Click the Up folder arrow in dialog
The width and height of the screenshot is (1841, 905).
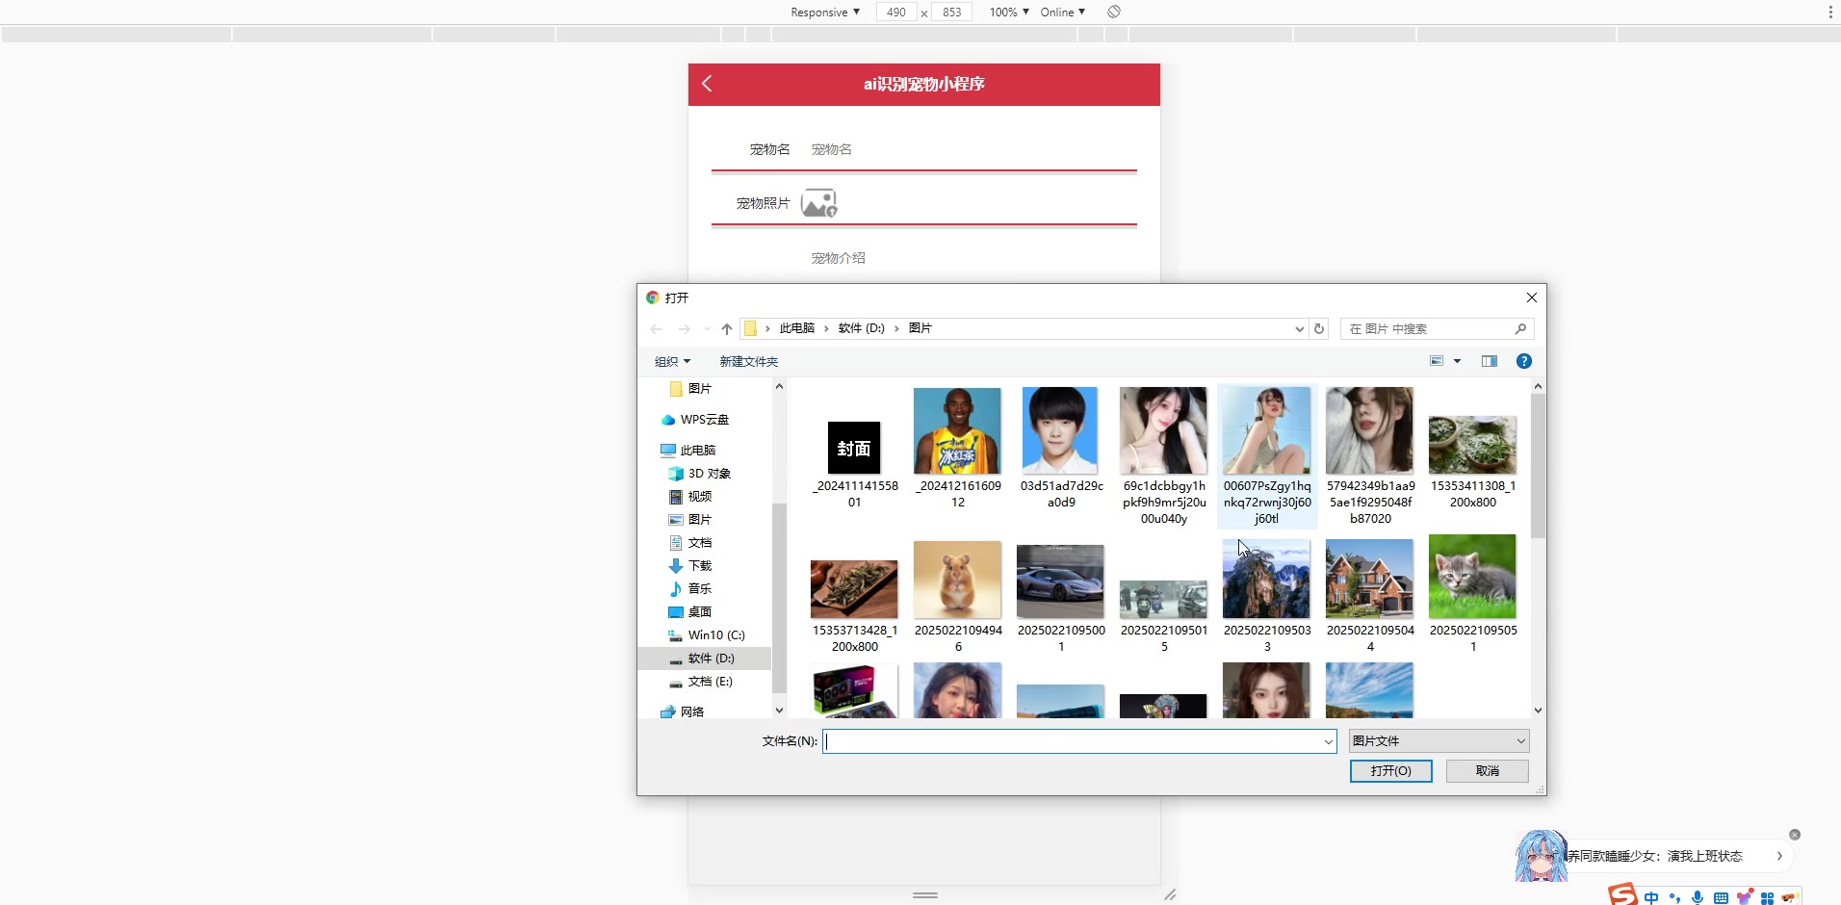coord(727,329)
